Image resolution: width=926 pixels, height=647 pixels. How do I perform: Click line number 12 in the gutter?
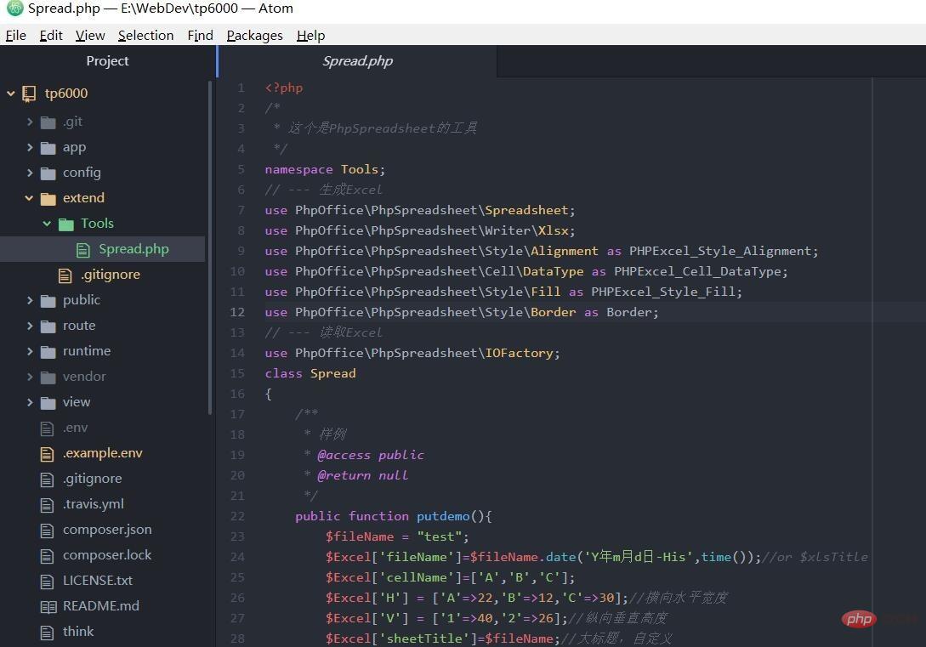tap(237, 312)
